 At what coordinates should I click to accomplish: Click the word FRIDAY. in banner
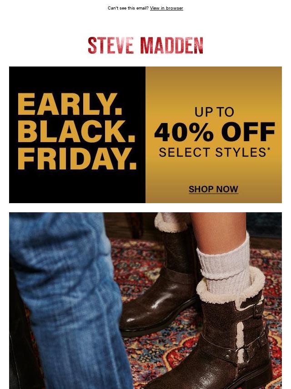[77, 159]
